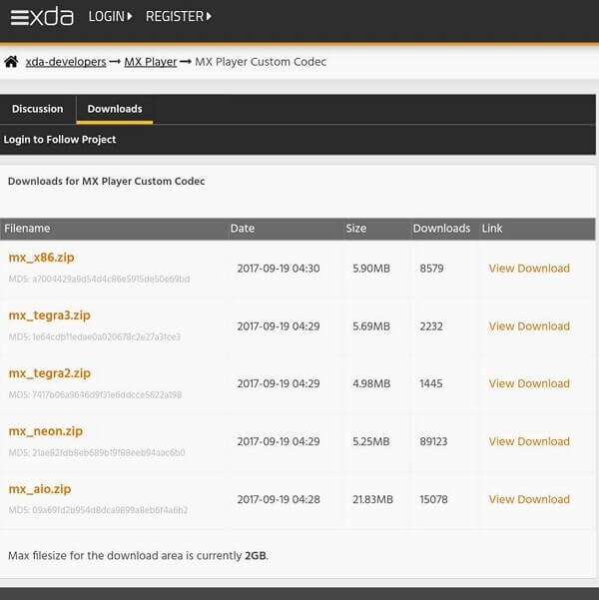Click the Downloads column header

(x=441, y=229)
